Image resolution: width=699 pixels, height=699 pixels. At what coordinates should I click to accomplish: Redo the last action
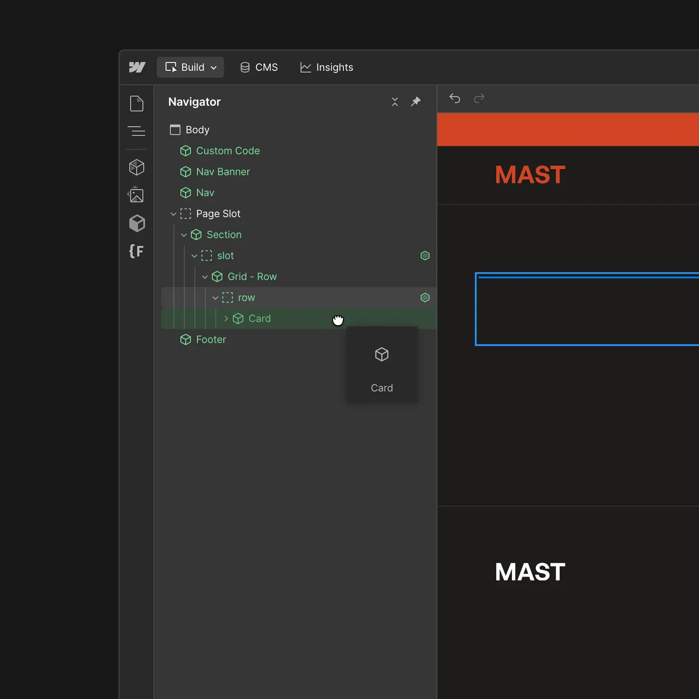click(x=479, y=99)
